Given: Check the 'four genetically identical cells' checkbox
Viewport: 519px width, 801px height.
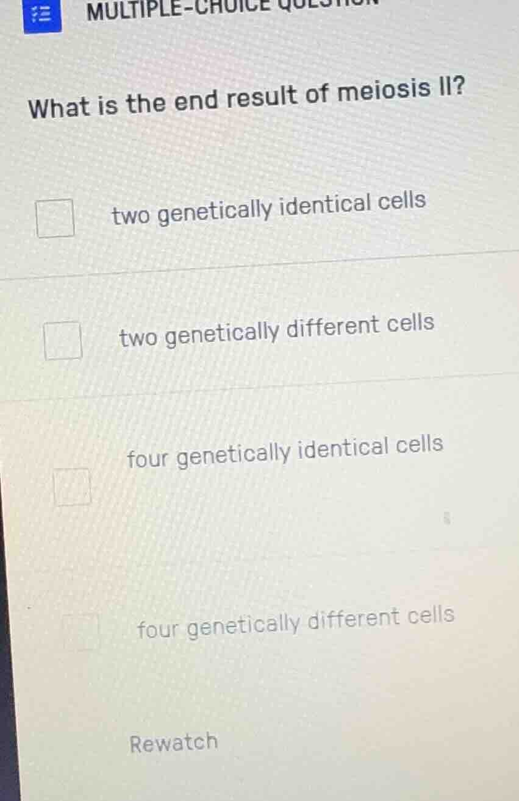Looking at the screenshot, I should pyautogui.click(x=72, y=486).
